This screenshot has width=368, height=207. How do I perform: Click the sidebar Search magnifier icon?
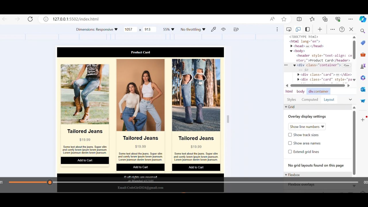(x=363, y=31)
